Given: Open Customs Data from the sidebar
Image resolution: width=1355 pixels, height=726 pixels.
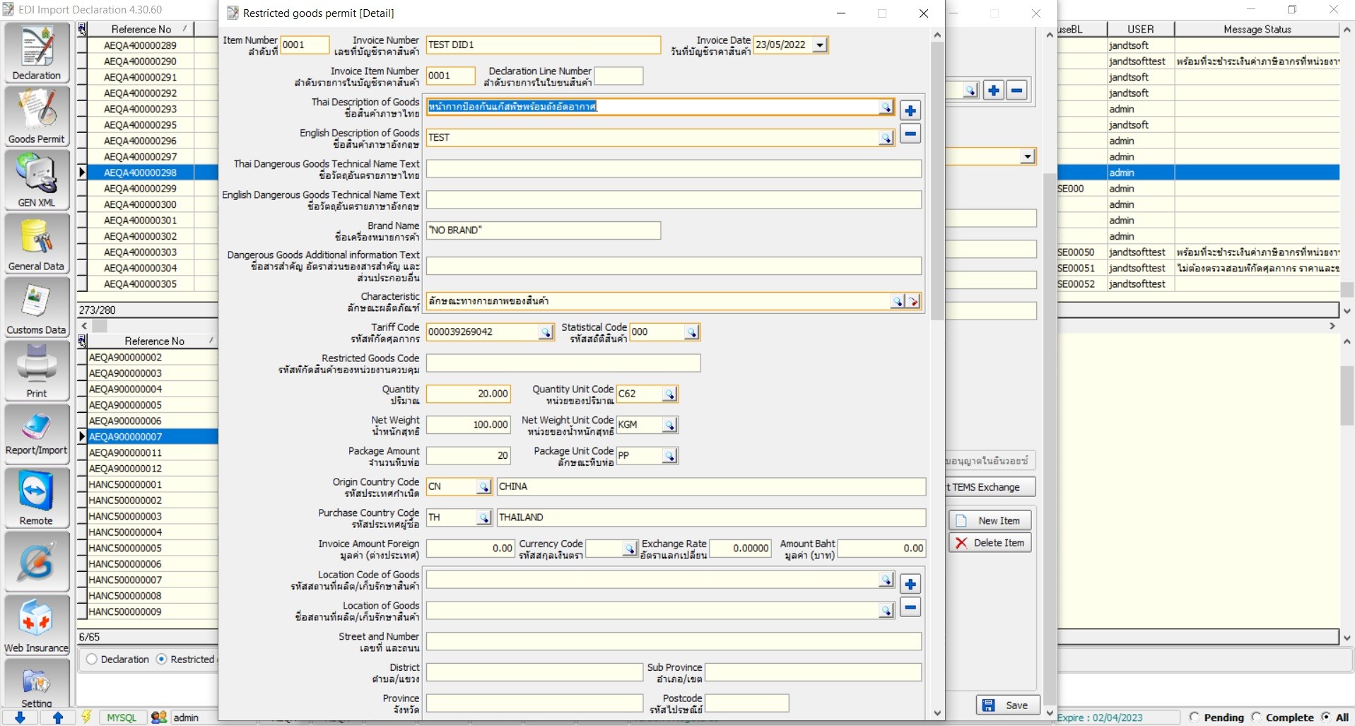Looking at the screenshot, I should [x=37, y=307].
